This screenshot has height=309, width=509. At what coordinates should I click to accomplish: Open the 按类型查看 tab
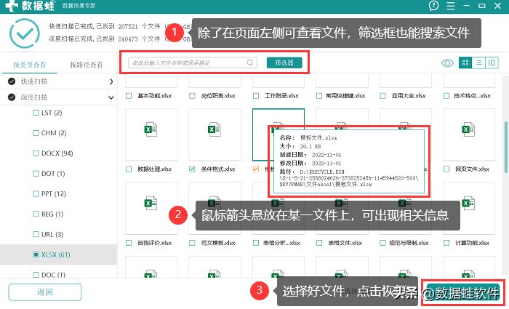tap(29, 64)
